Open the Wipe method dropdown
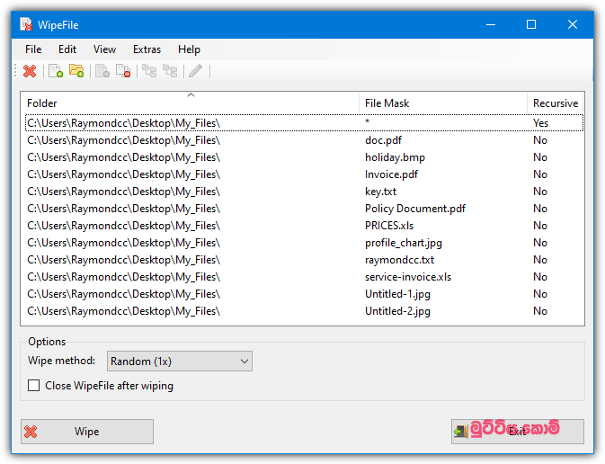The image size is (605, 464). pyautogui.click(x=180, y=361)
